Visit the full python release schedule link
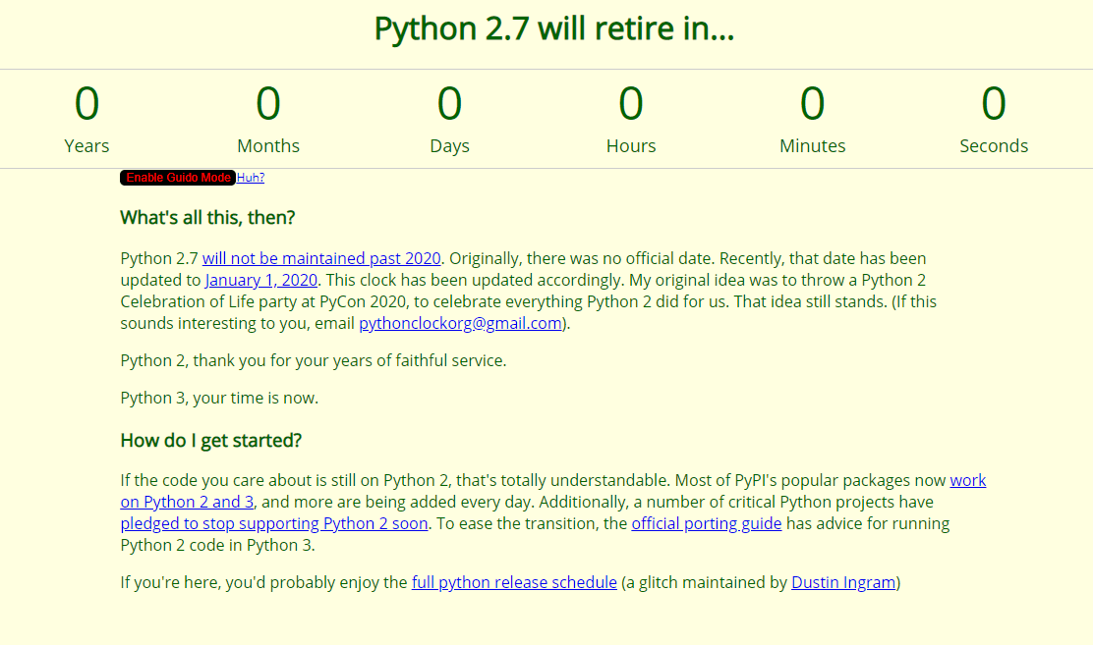This screenshot has width=1093, height=645. coord(514,582)
